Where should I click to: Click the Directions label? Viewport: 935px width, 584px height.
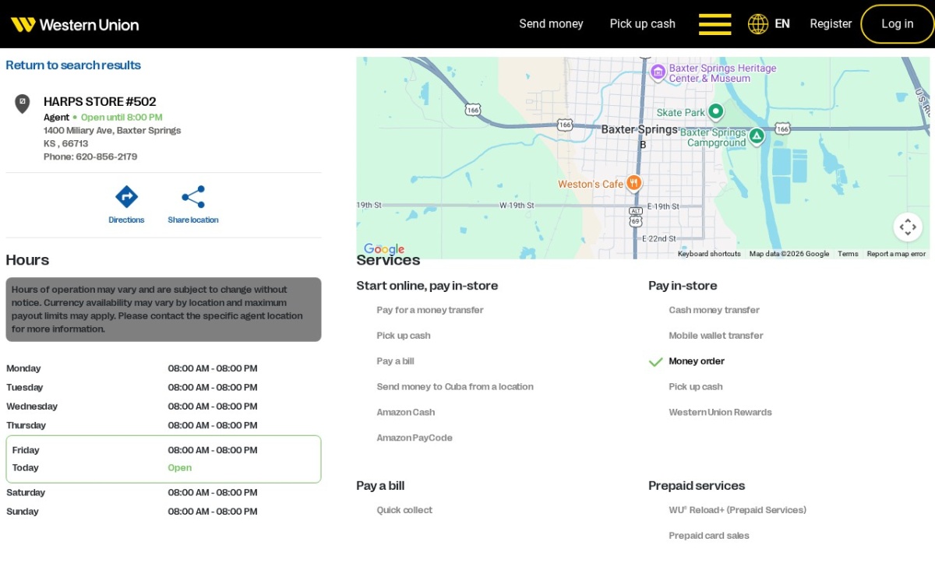click(x=126, y=220)
